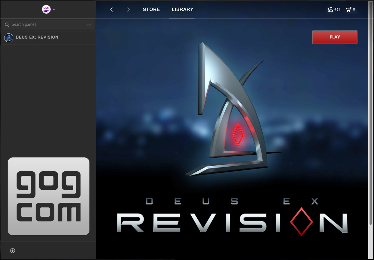Screen dimensions: 374x260
Task: Click the Deus Ex: Revision sidebar game icon
Action: tap(9, 38)
